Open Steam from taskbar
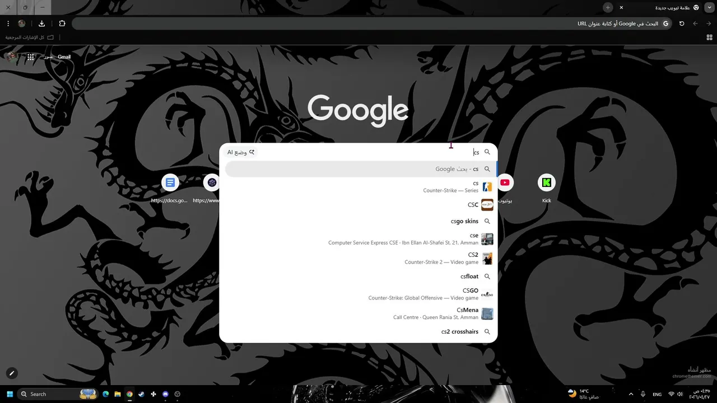 coord(142,394)
